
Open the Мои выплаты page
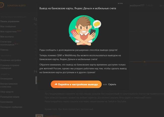point(7,37)
